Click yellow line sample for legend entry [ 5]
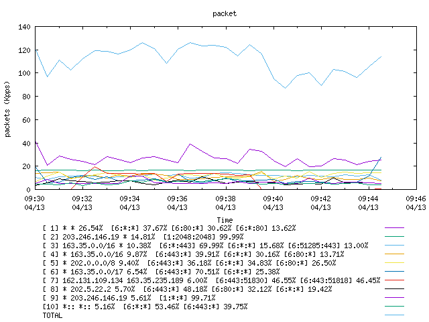Screen dimensions: 429x322 (394, 263)
